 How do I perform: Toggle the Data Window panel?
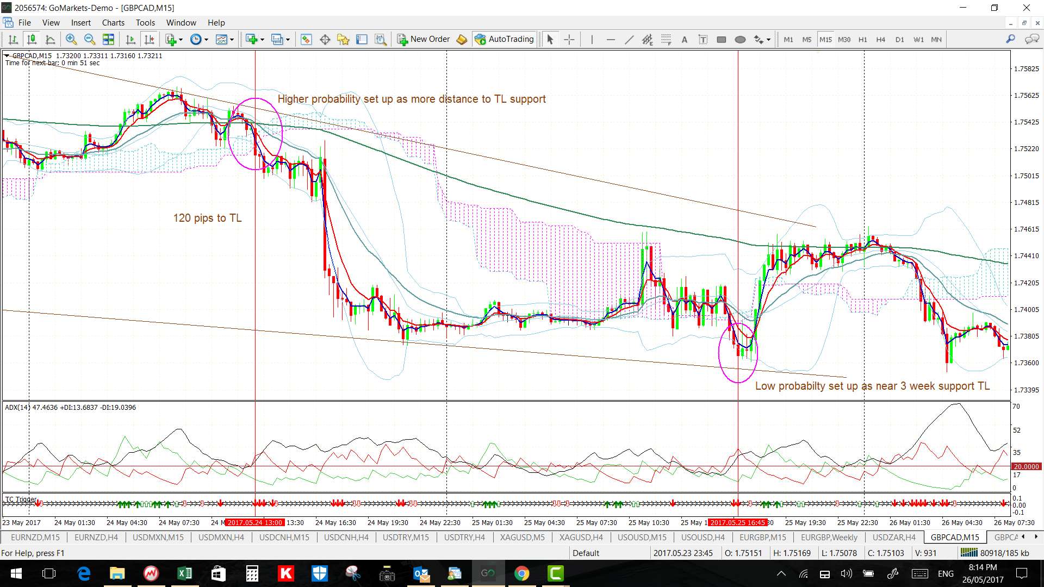[x=325, y=39]
